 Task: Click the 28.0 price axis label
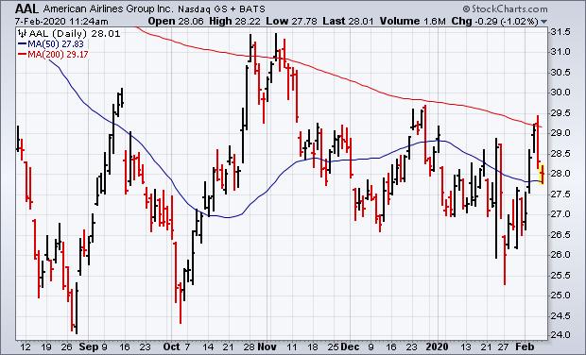(560, 174)
